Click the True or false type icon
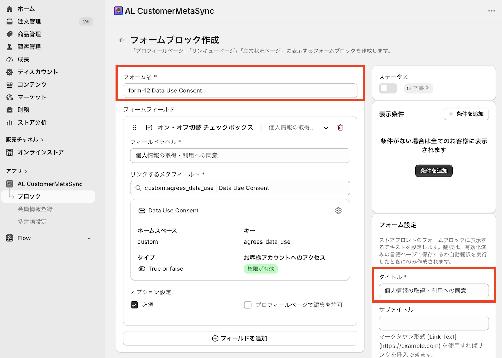This screenshot has width=502, height=358. pyautogui.click(x=142, y=269)
